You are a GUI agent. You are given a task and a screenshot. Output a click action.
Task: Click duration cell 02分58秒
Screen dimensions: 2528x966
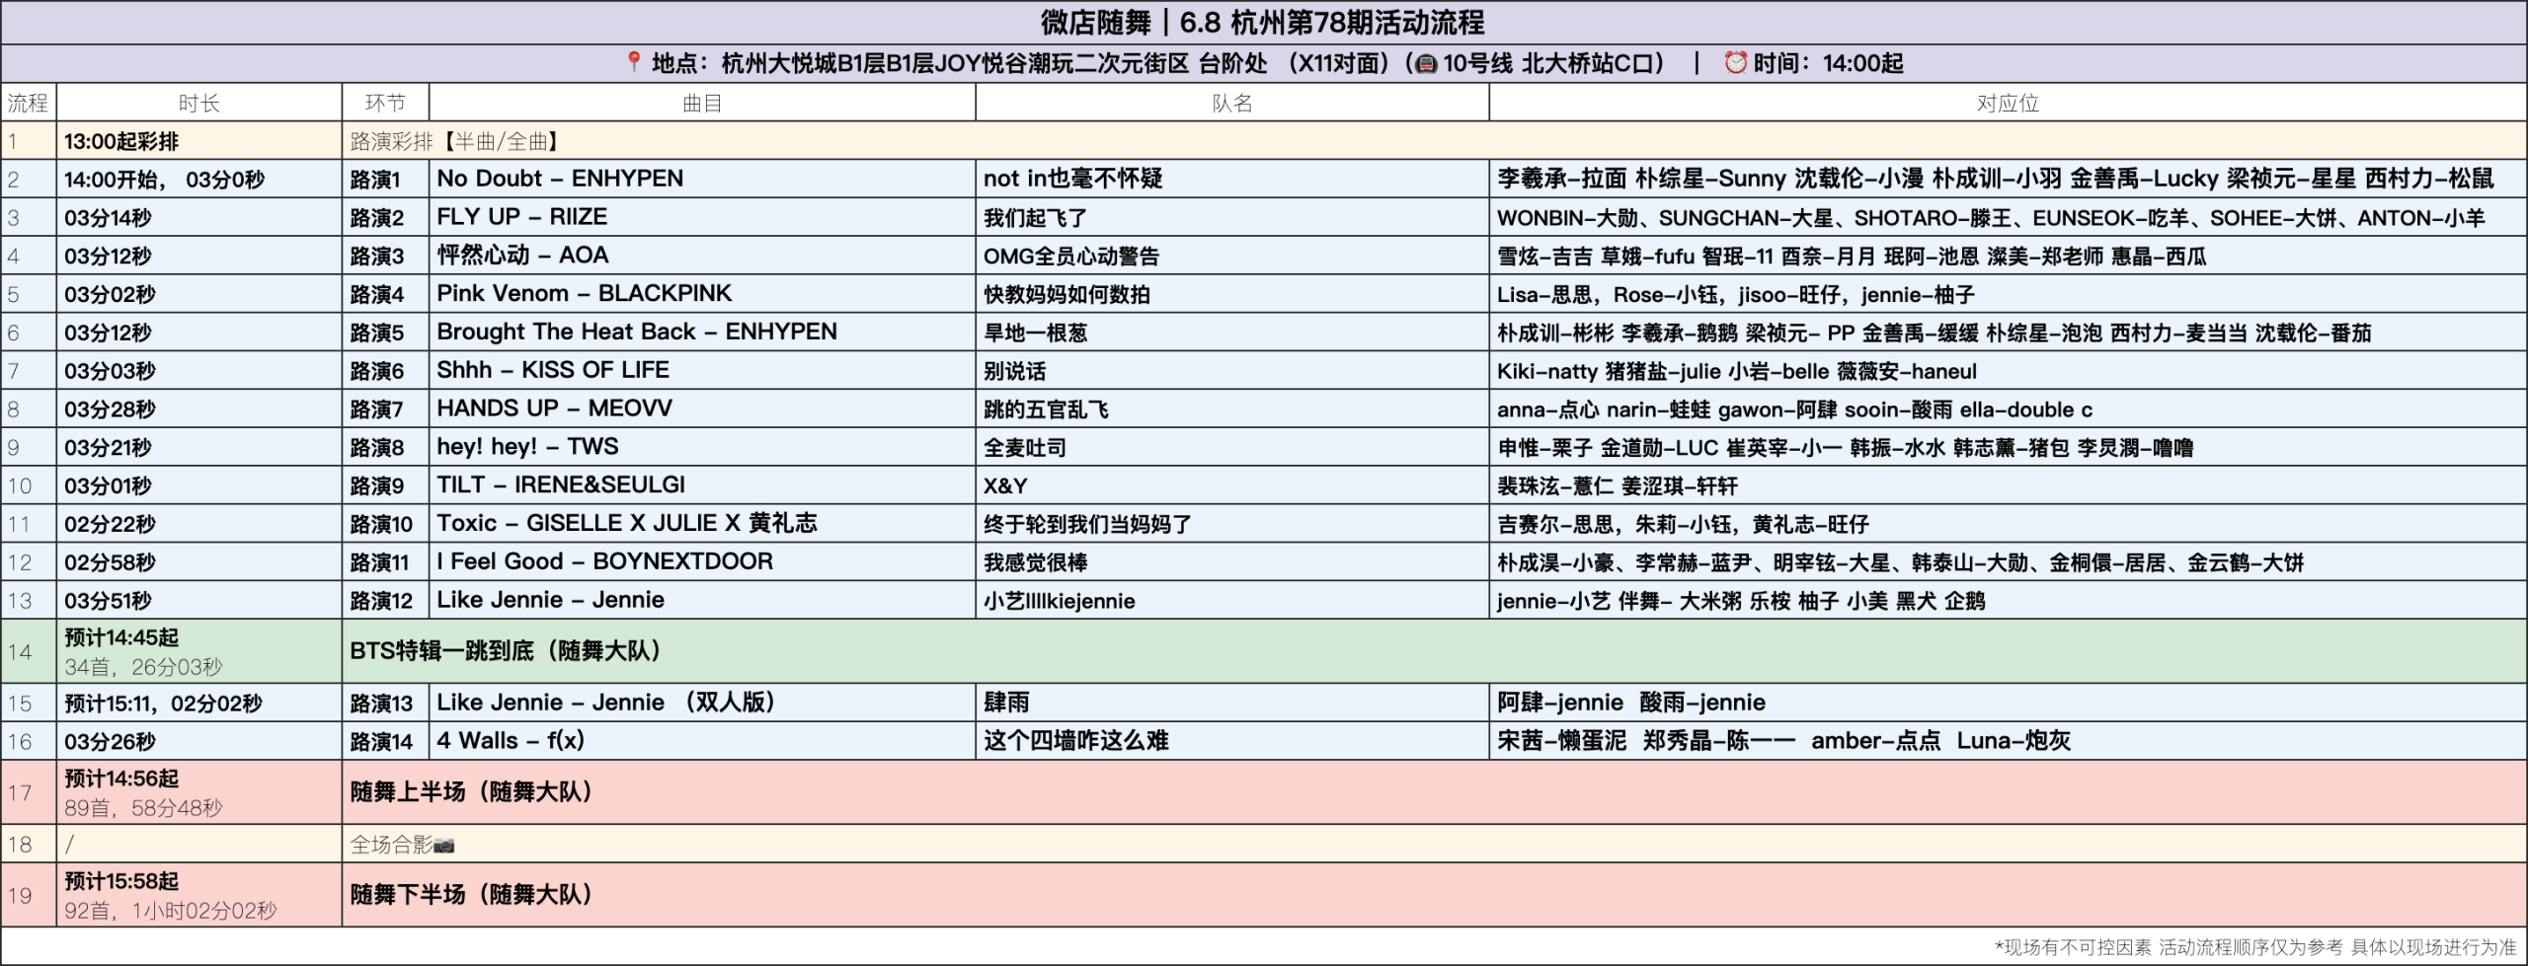198,561
